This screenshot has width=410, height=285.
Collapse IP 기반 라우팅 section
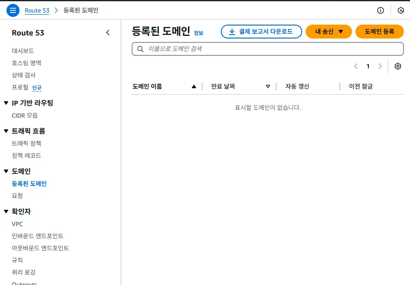pos(6,103)
